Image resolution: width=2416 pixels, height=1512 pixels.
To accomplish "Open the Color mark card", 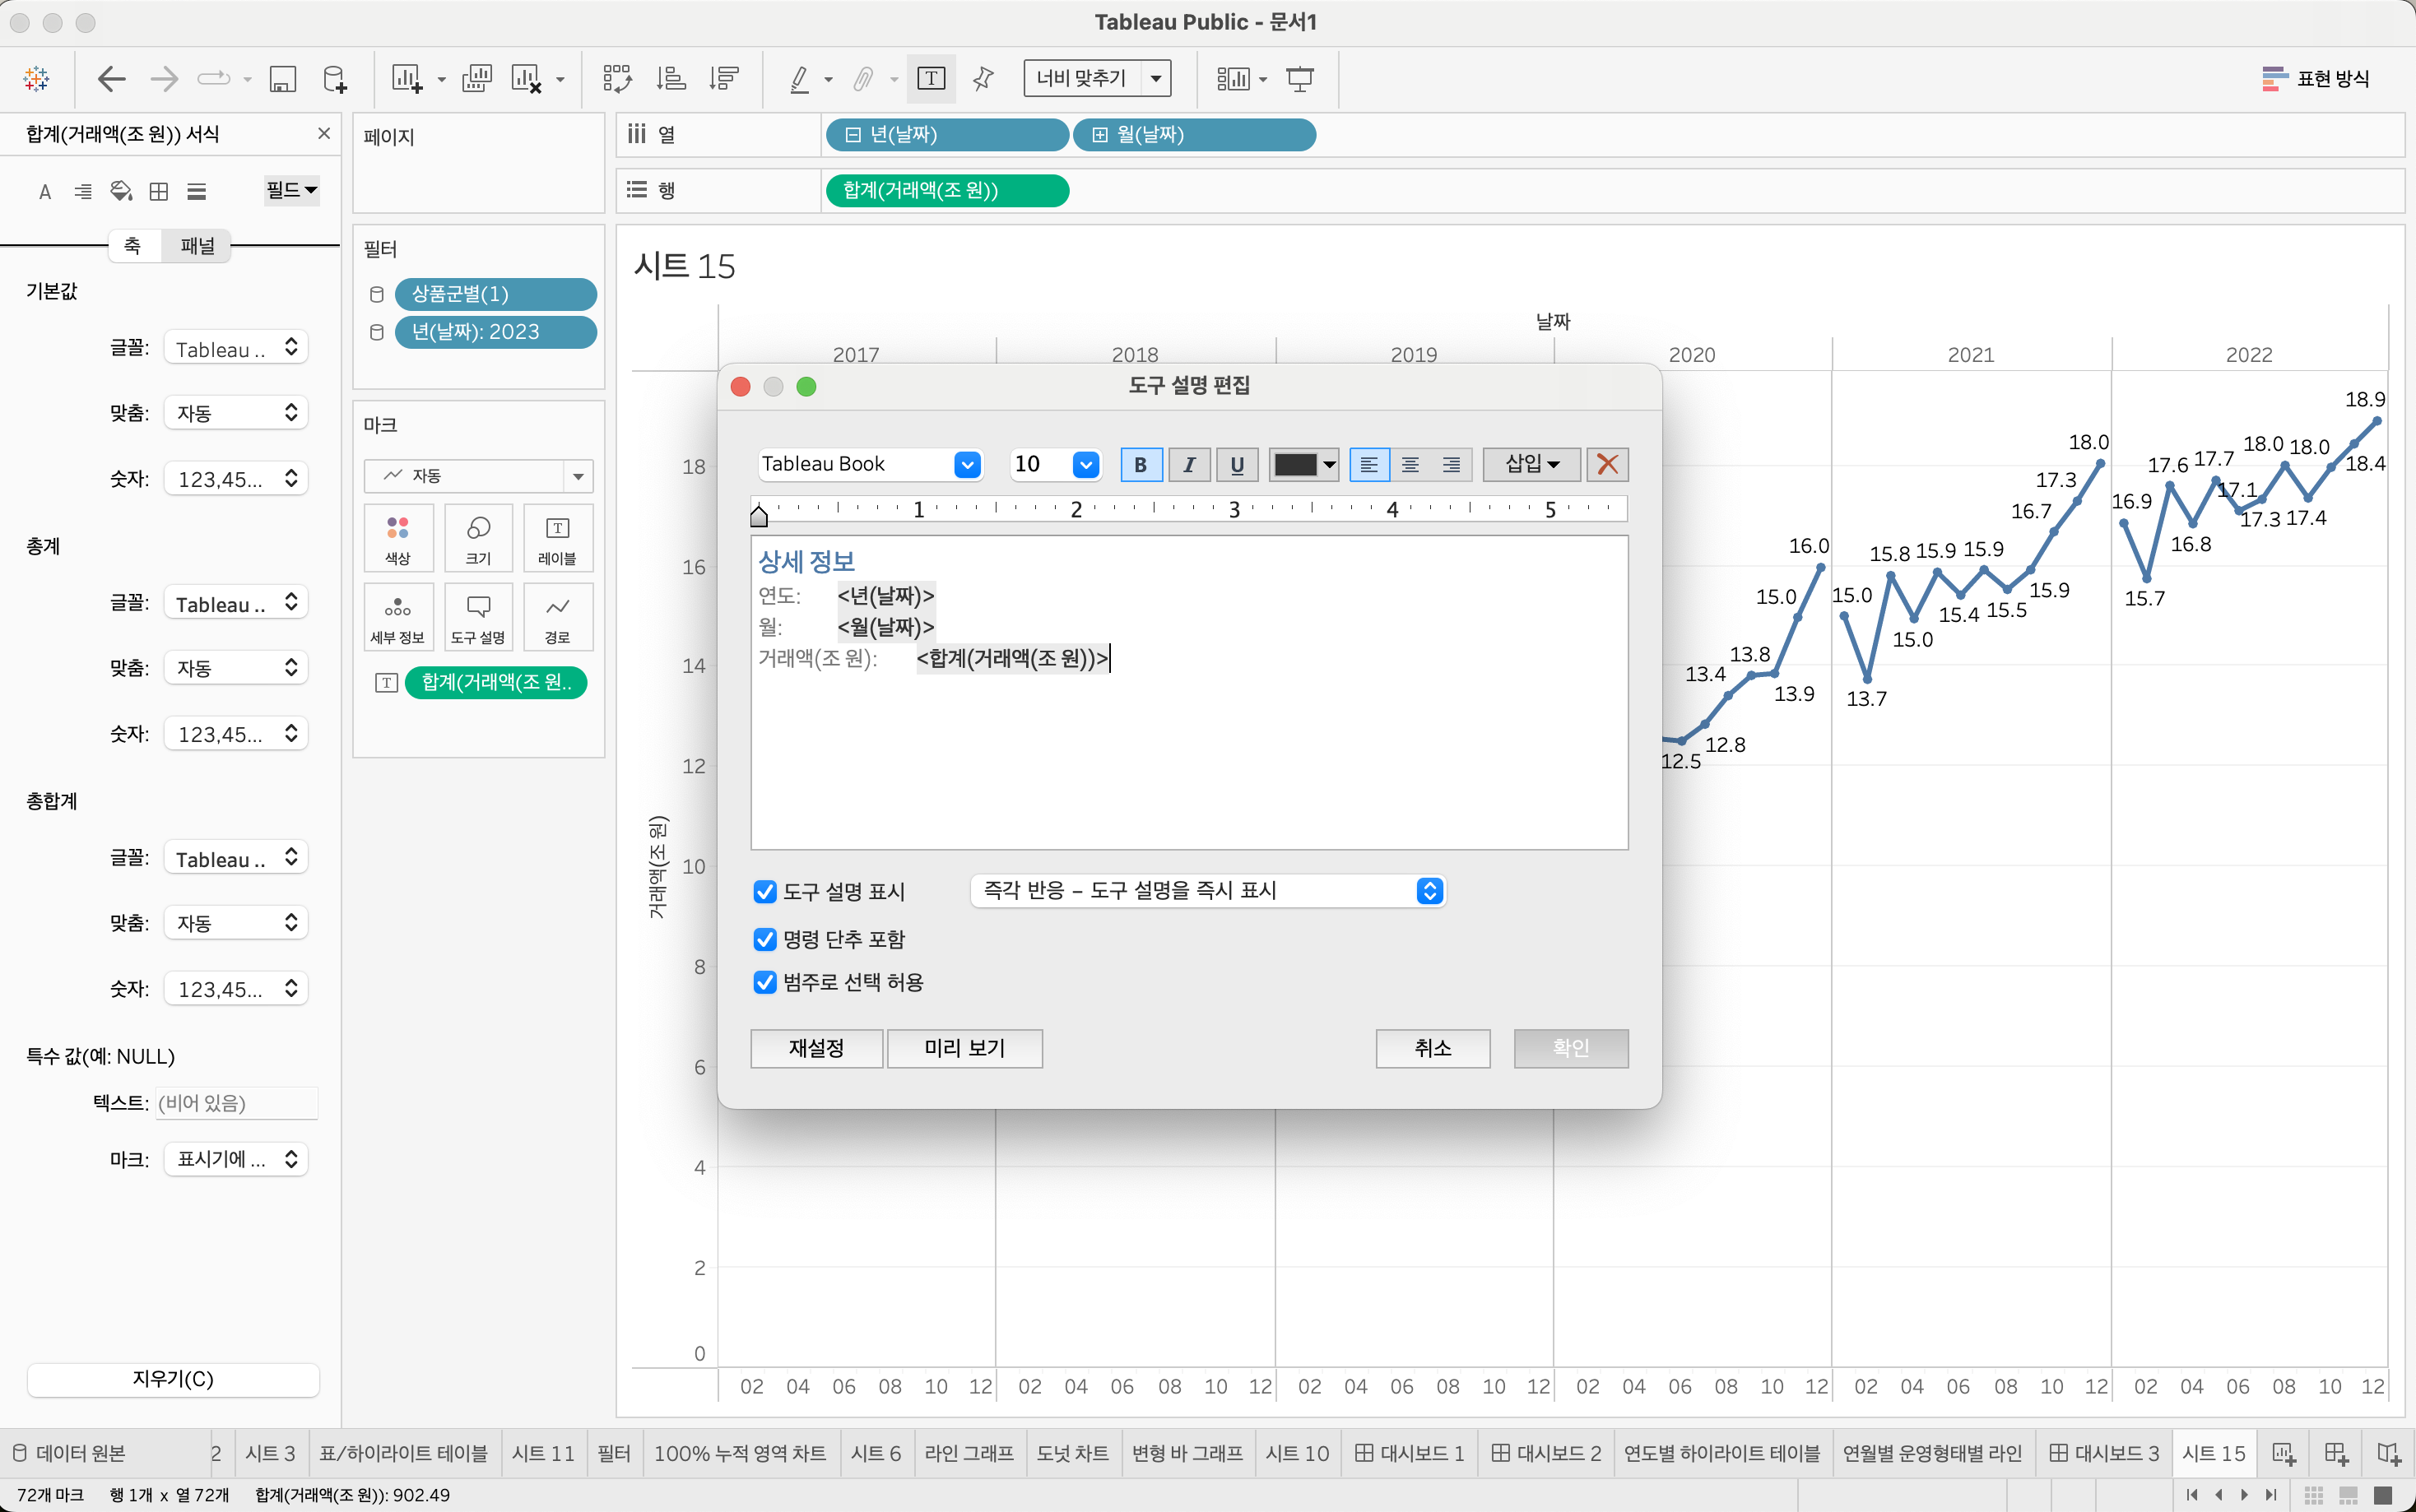I will click(398, 538).
